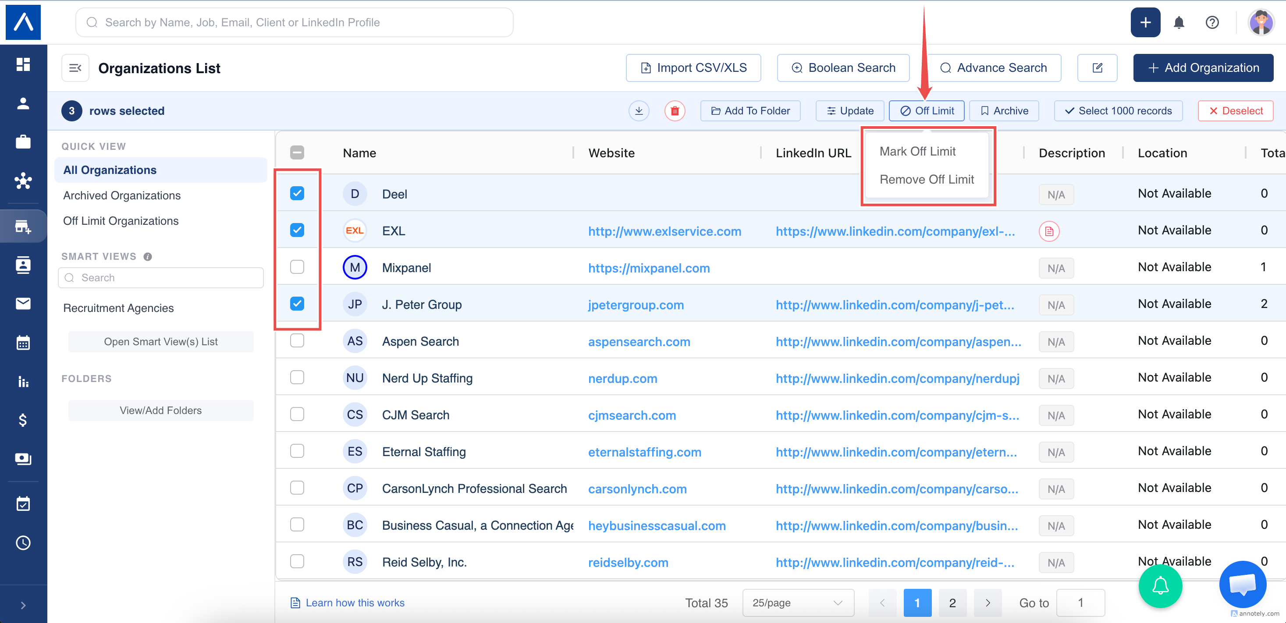This screenshot has height=623, width=1286.
Task: Open the EXL description document icon
Action: click(x=1049, y=231)
